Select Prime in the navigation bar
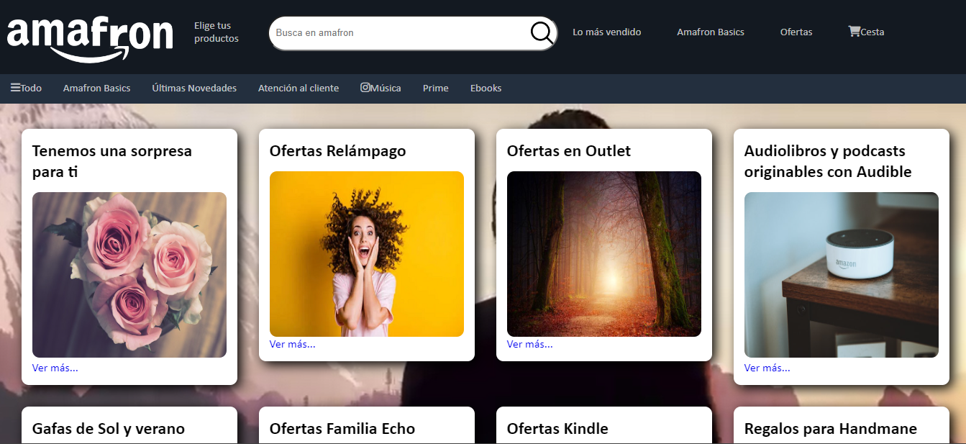Screen dimensions: 966x444 [435, 89]
